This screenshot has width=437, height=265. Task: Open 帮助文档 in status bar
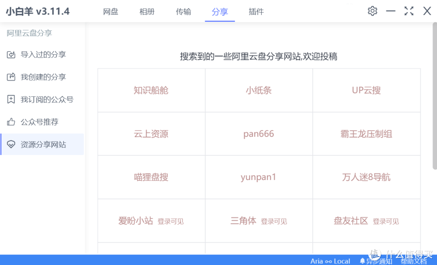pyautogui.click(x=414, y=261)
